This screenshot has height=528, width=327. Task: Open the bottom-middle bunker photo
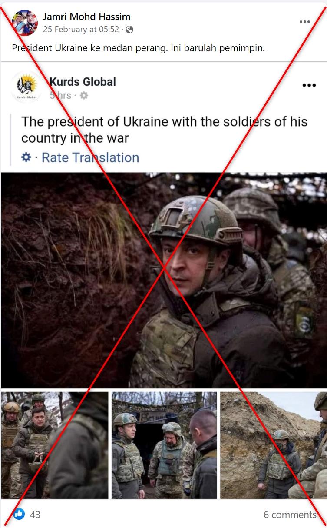[x=164, y=445]
